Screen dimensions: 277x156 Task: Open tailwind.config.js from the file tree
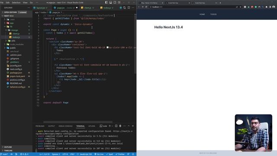click(x=16, y=87)
